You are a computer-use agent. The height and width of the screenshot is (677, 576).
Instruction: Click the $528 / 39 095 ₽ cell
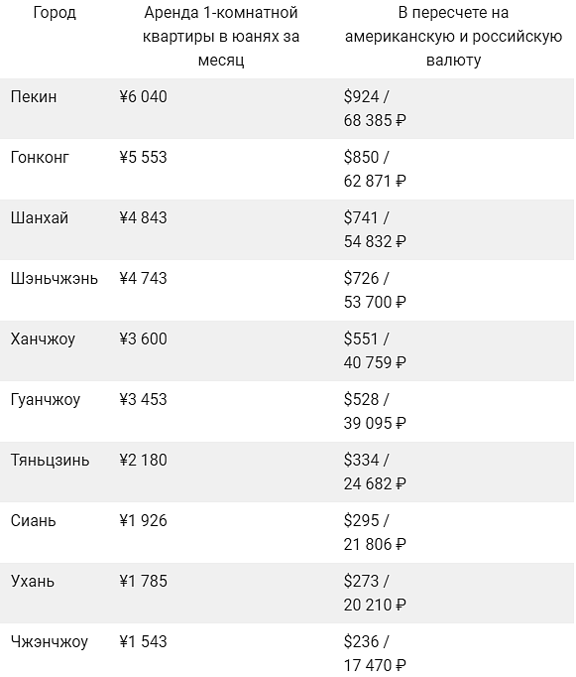coord(375,411)
